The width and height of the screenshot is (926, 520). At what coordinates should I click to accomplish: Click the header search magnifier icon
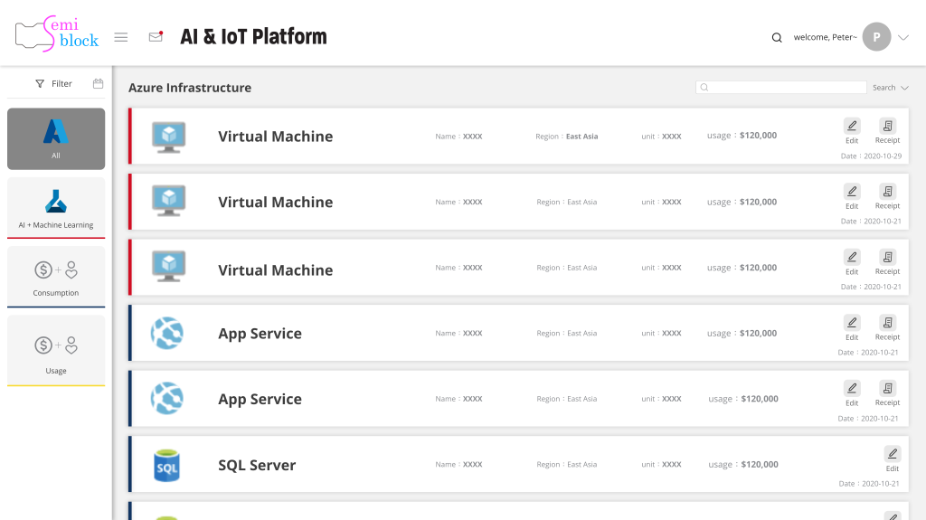tap(777, 37)
